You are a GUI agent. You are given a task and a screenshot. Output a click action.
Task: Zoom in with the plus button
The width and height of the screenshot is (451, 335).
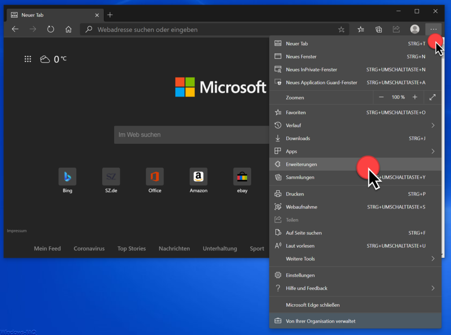(415, 97)
